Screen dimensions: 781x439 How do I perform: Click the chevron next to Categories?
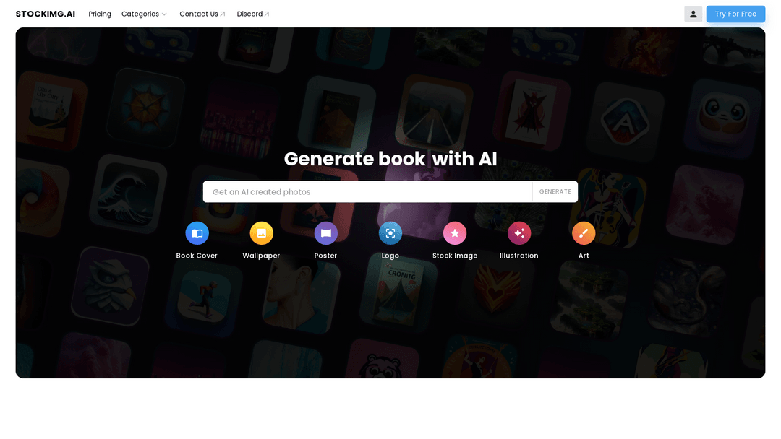click(x=164, y=14)
